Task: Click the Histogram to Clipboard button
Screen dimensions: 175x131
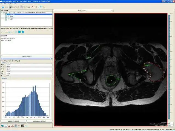Action: [x=39, y=121]
